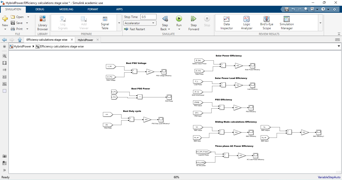Image resolution: width=342 pixels, height=180 pixels.
Task: Click the Stop Time input field
Action: (148, 17)
